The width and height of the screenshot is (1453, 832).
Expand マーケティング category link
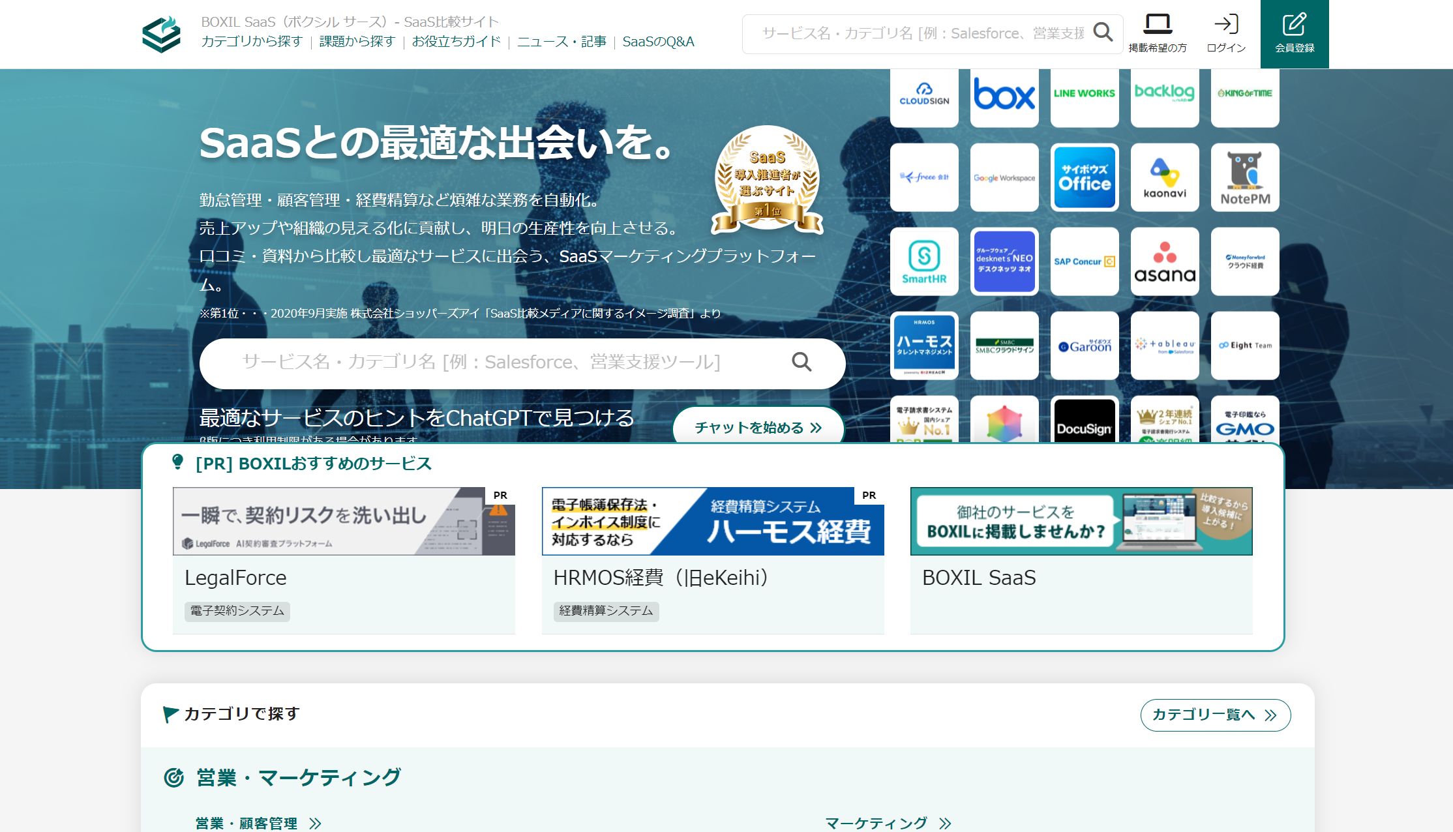tap(888, 824)
